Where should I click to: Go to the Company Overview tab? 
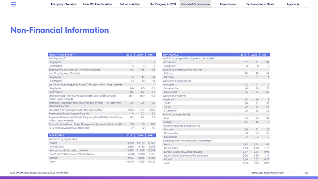coord(63,4)
